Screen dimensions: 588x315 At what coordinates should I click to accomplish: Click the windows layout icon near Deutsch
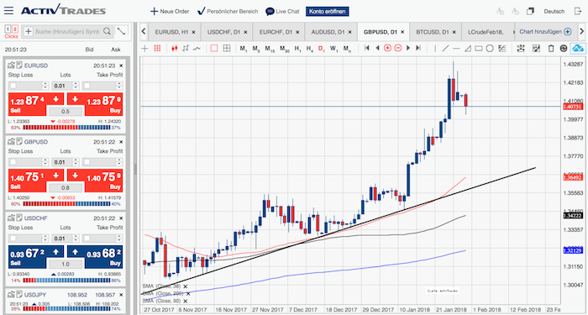coord(530,11)
